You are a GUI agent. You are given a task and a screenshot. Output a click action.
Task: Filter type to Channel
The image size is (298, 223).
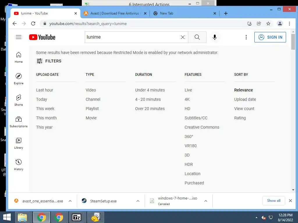(93, 99)
